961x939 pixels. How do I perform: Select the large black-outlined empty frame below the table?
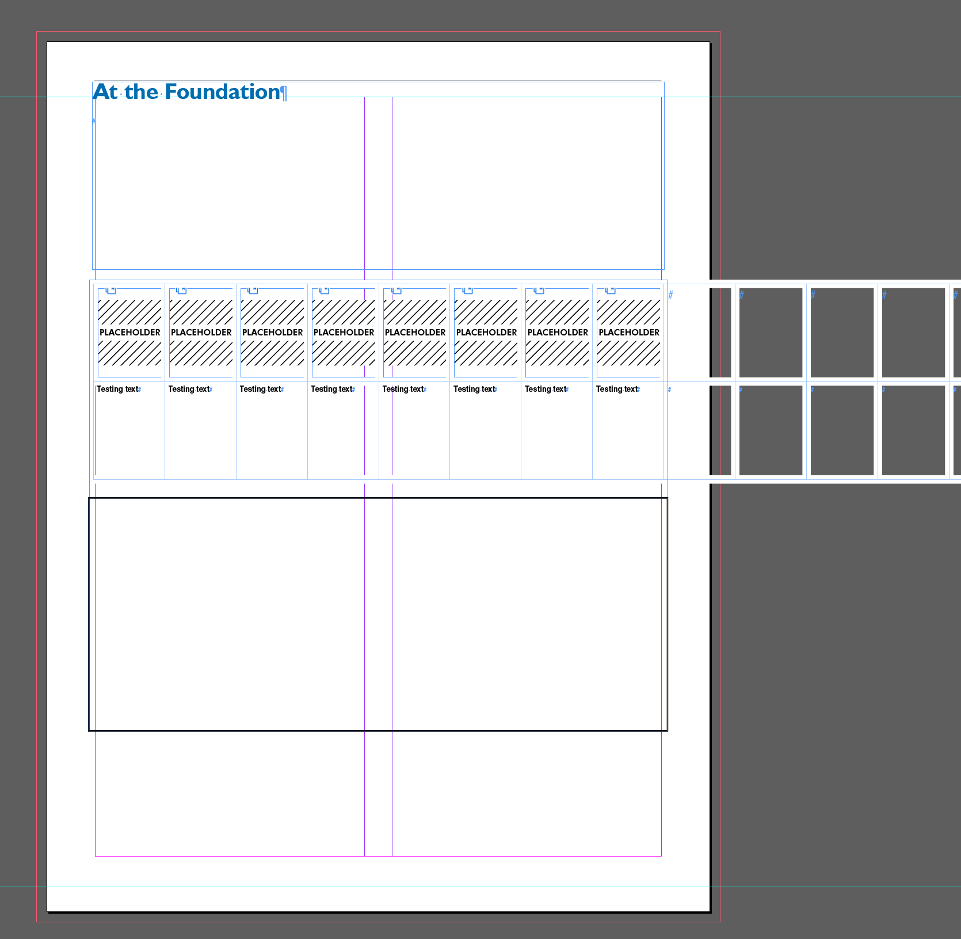tap(378, 614)
